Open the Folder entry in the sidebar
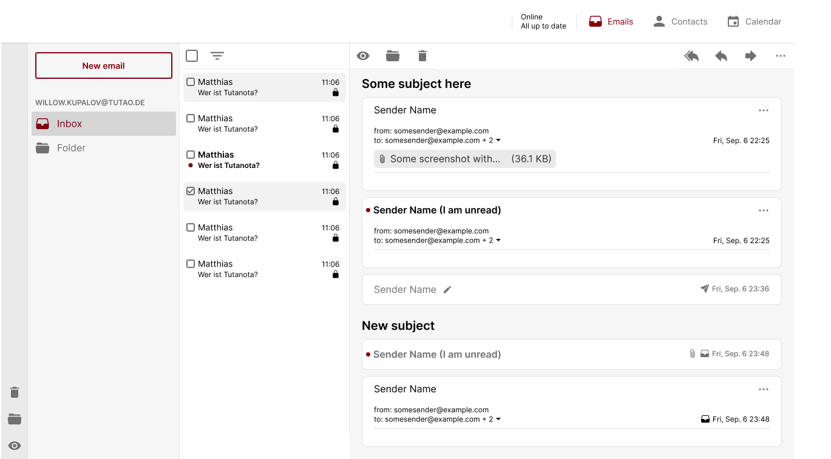This screenshot has height=459, width=831. click(x=71, y=147)
